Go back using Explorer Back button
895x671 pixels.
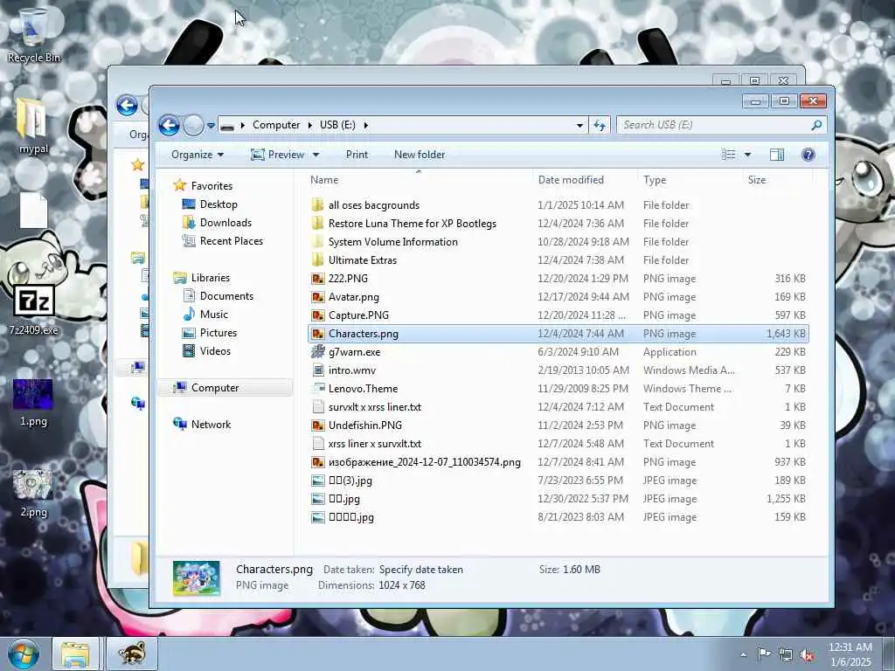(169, 125)
